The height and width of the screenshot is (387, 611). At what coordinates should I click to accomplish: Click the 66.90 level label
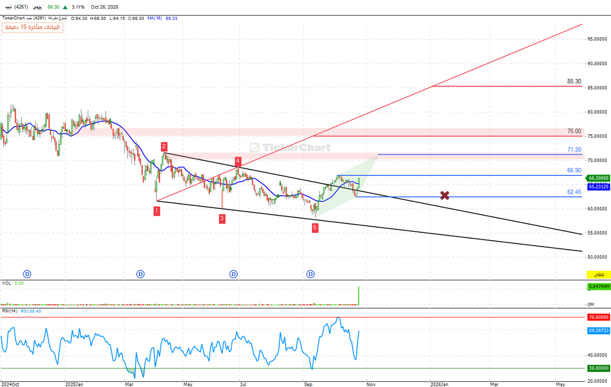[x=574, y=170]
